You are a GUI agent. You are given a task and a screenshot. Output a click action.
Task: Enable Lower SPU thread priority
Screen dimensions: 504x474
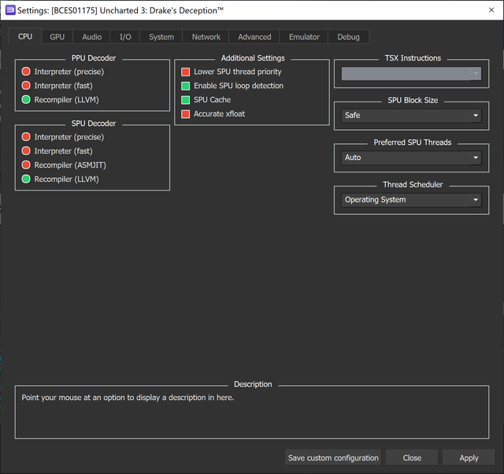coord(232,72)
